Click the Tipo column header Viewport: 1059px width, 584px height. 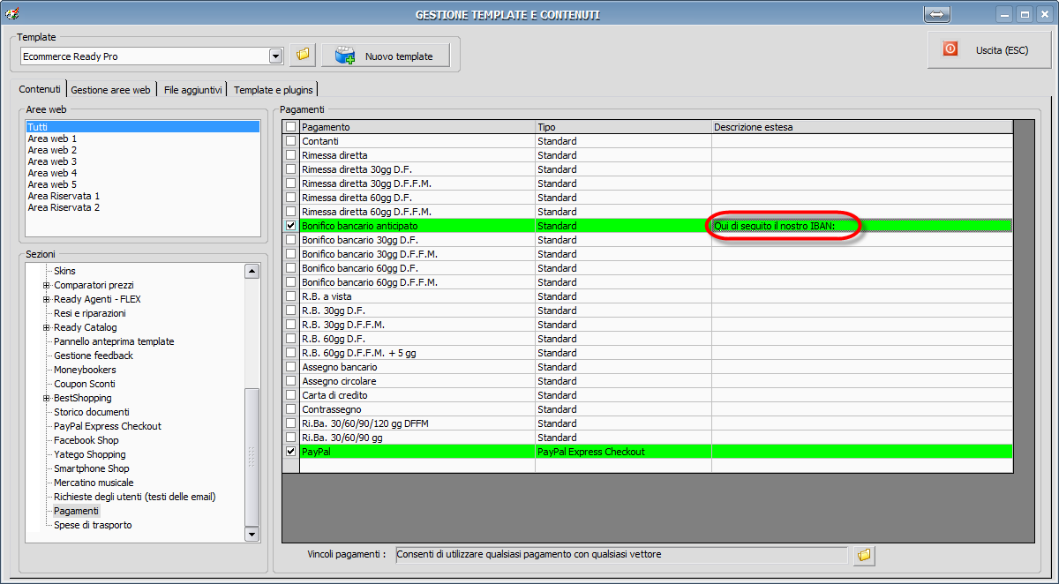coord(623,127)
